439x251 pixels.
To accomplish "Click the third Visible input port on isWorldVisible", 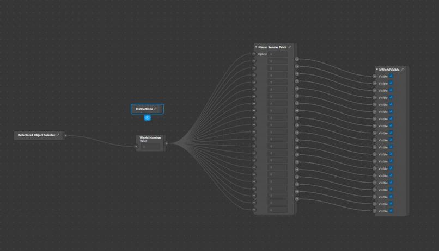I will tap(375, 91).
